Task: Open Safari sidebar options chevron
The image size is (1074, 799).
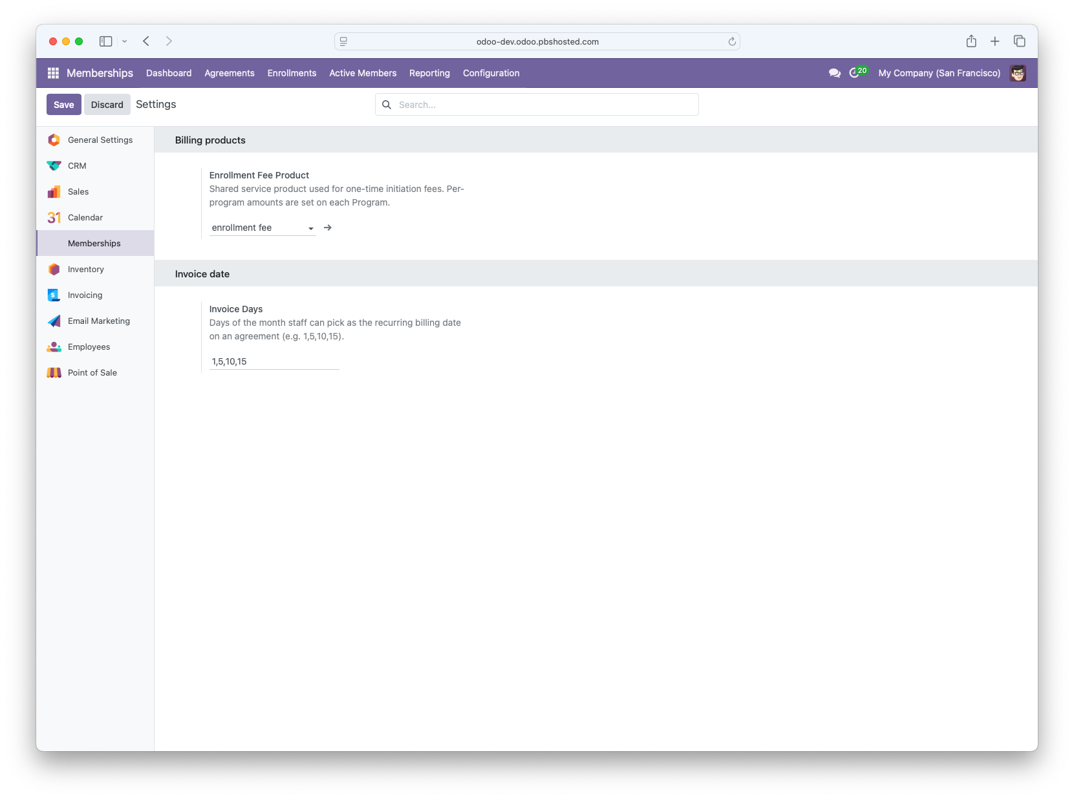Action: (x=125, y=41)
